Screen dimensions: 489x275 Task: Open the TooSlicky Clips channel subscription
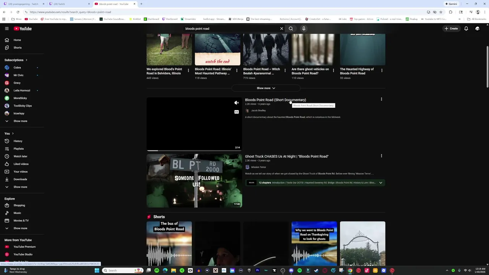tap(22, 106)
